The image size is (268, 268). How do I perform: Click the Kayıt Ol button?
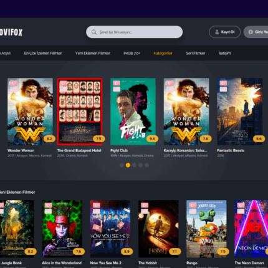click(x=224, y=32)
